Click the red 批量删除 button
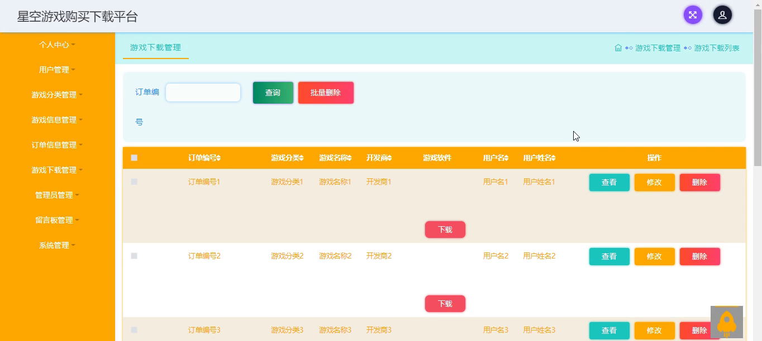The height and width of the screenshot is (341, 762). tap(326, 92)
